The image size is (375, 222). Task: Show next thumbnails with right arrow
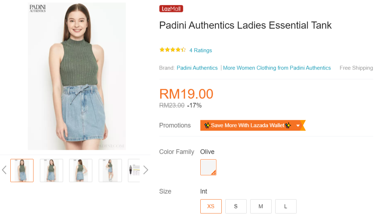tap(145, 170)
